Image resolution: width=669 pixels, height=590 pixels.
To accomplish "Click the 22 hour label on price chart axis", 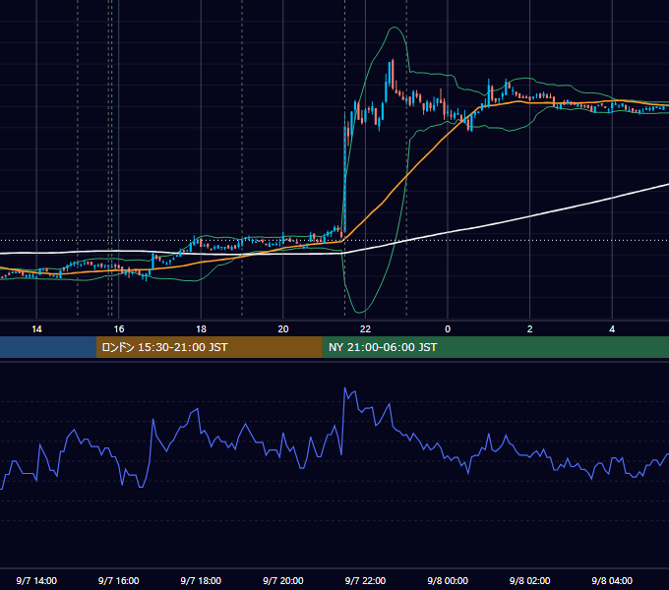I will click(365, 329).
